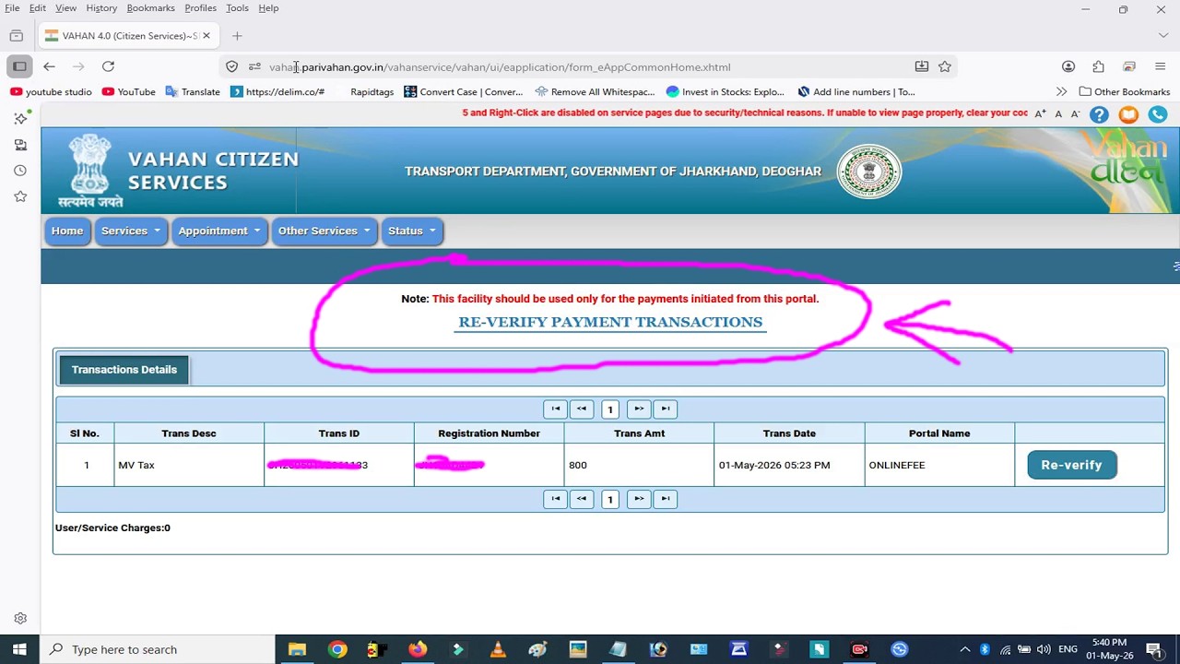1180x664 pixels.
Task: Show more bookmarks with the chevron overflow
Action: tap(1061, 91)
